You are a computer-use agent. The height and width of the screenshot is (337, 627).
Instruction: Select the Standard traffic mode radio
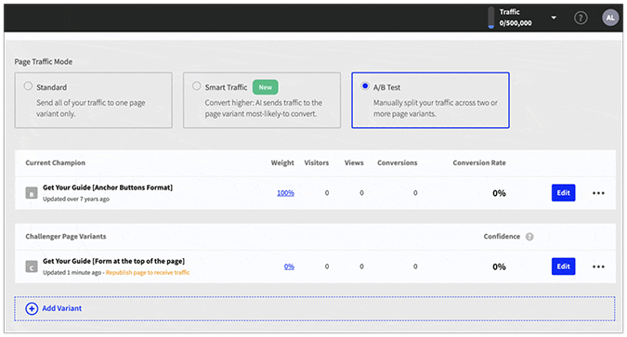(28, 86)
